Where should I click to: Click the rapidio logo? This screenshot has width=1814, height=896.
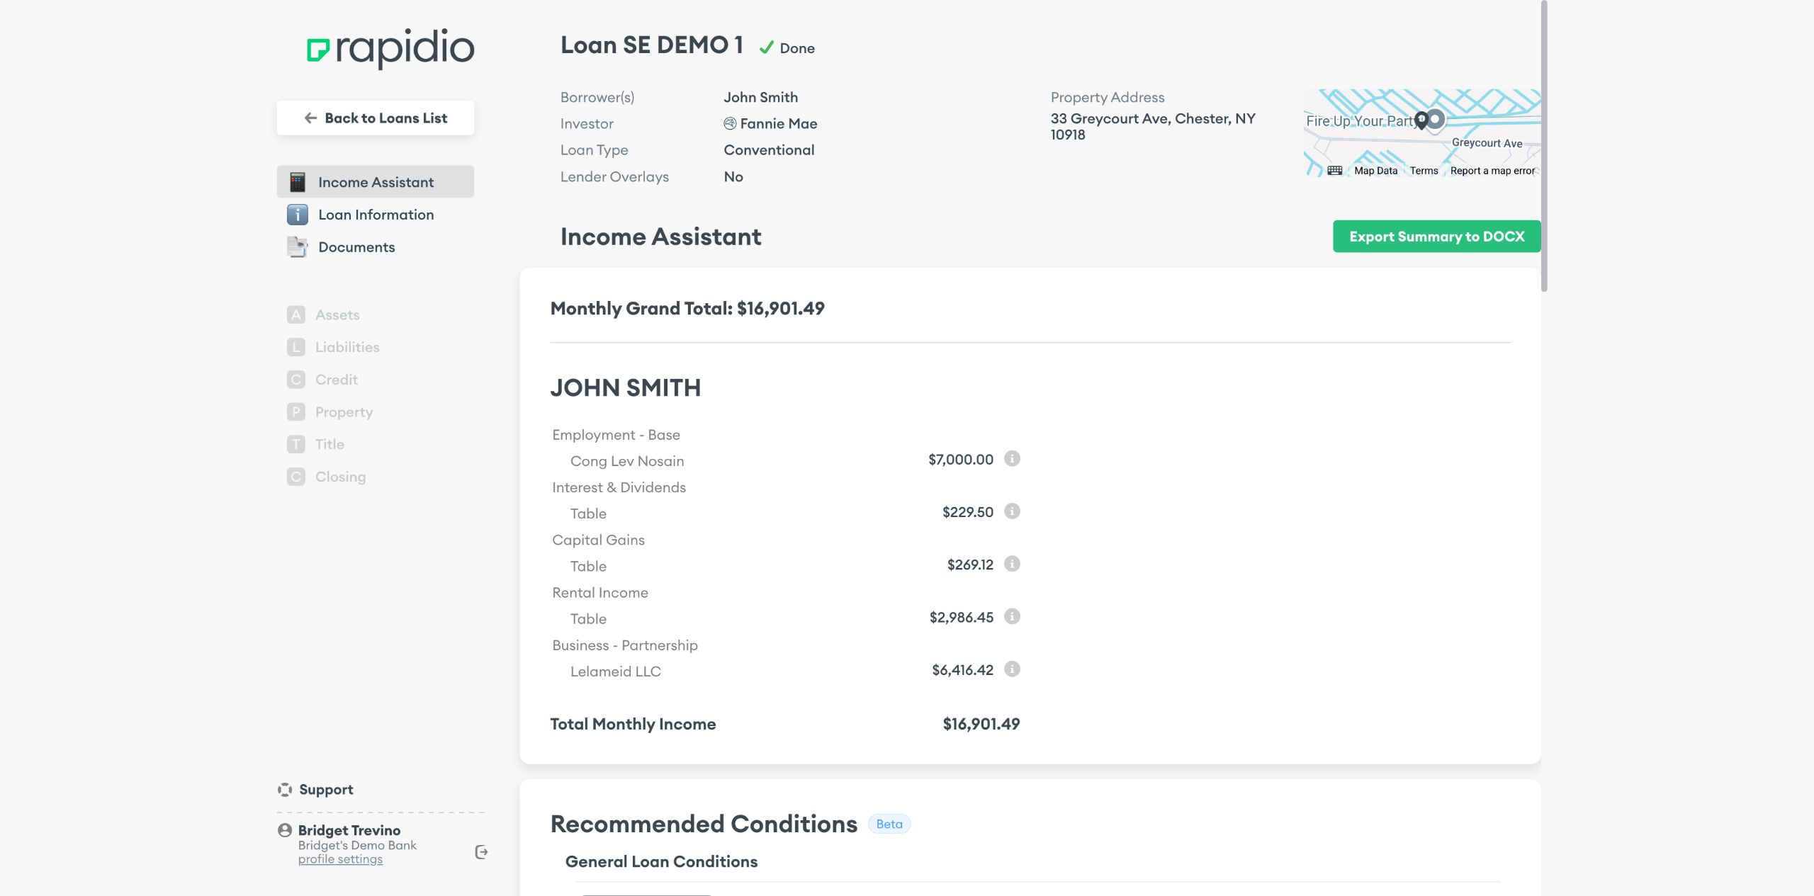coord(390,48)
